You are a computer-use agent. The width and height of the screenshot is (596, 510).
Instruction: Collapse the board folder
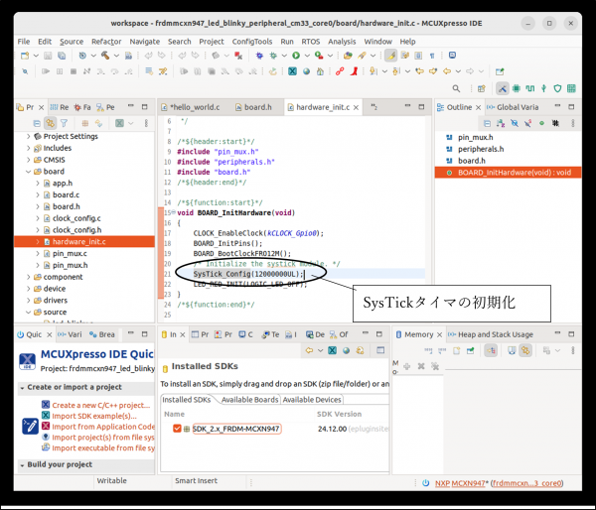coord(29,172)
